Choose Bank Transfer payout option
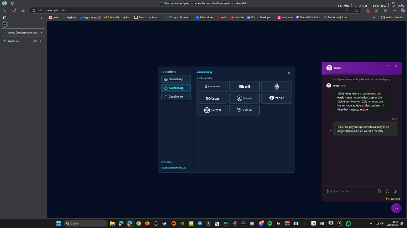The height and width of the screenshot is (228, 407). click(x=212, y=87)
